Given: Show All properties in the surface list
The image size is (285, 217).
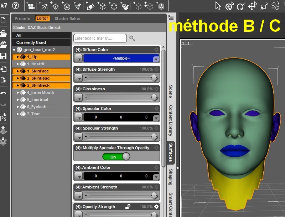Looking at the screenshot, I should [x=41, y=35].
